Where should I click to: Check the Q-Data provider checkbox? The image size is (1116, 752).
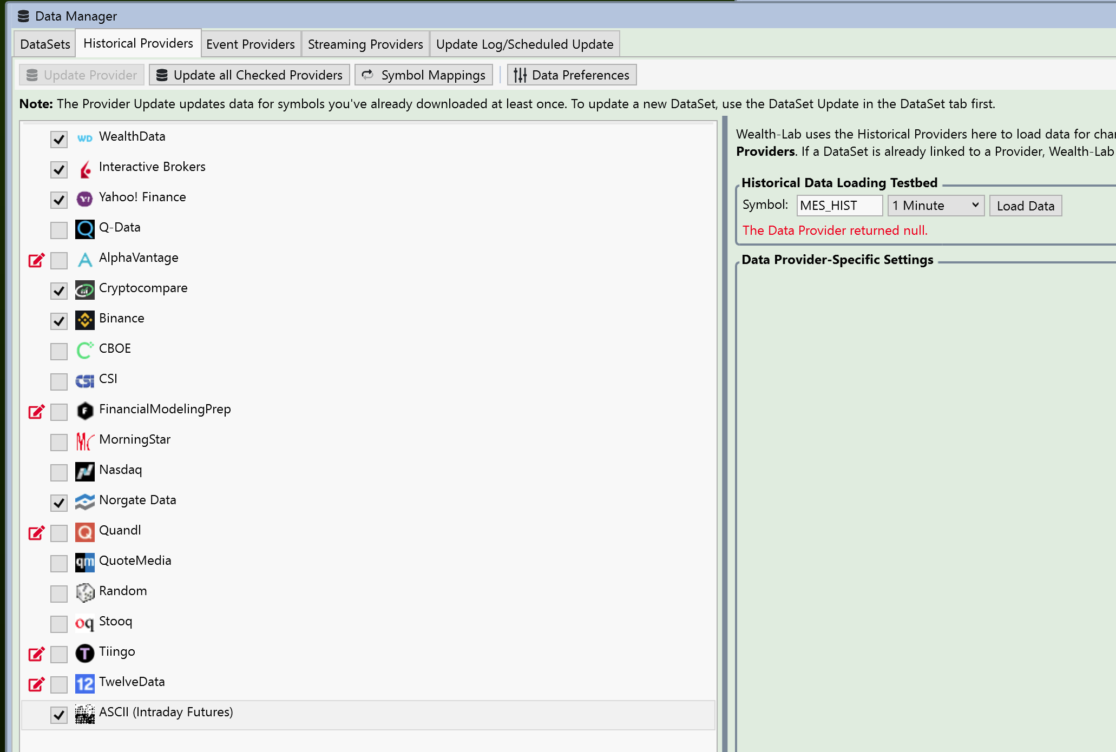click(x=59, y=230)
